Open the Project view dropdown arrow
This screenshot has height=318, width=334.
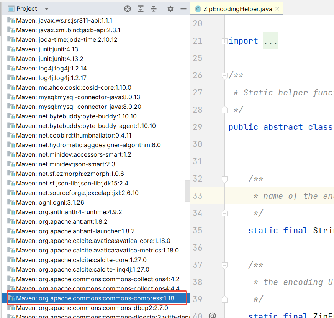(47, 9)
